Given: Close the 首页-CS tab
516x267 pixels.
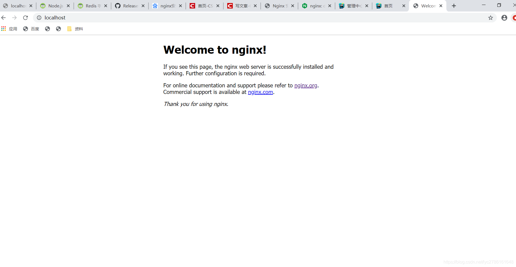Looking at the screenshot, I should (x=218, y=6).
